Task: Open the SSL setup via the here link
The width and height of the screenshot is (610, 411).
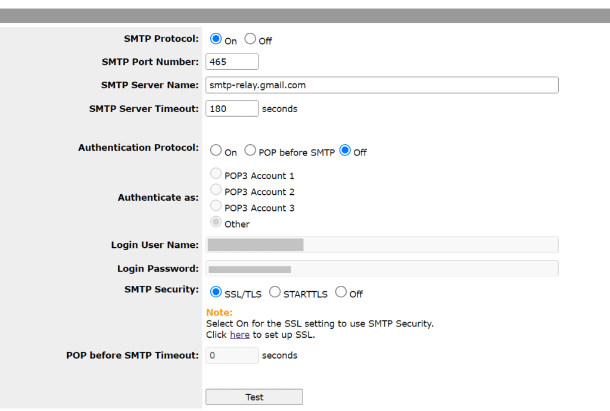Action: 239,334
